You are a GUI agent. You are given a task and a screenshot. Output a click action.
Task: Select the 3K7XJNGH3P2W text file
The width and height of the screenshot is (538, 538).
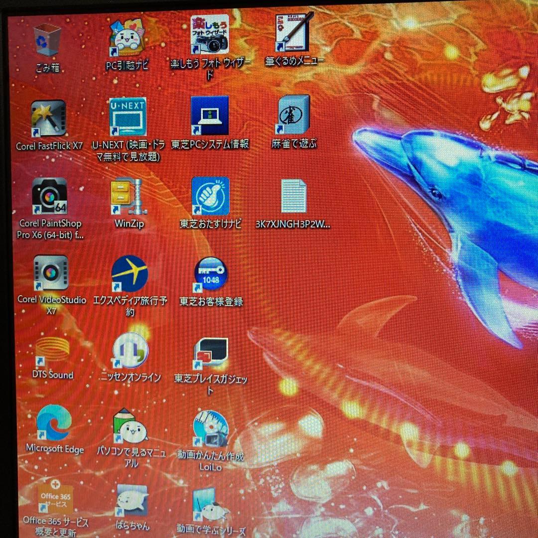point(294,196)
